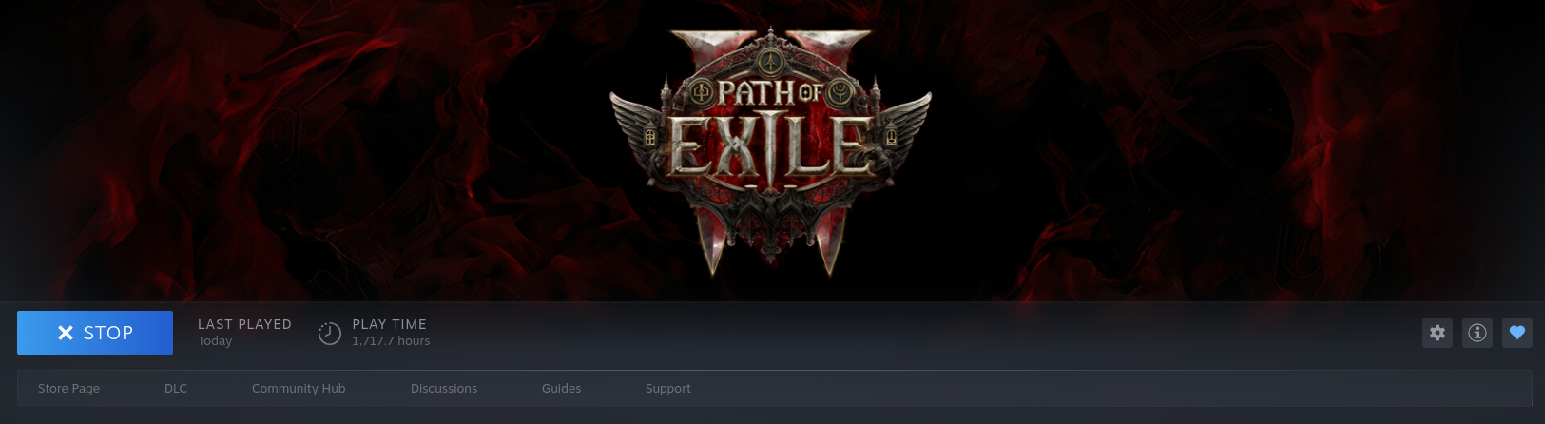The height and width of the screenshot is (424, 1545).
Task: Open the Support link
Action: [x=668, y=389]
